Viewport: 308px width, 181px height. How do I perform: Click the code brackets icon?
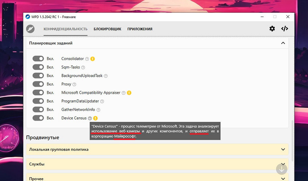(284, 29)
